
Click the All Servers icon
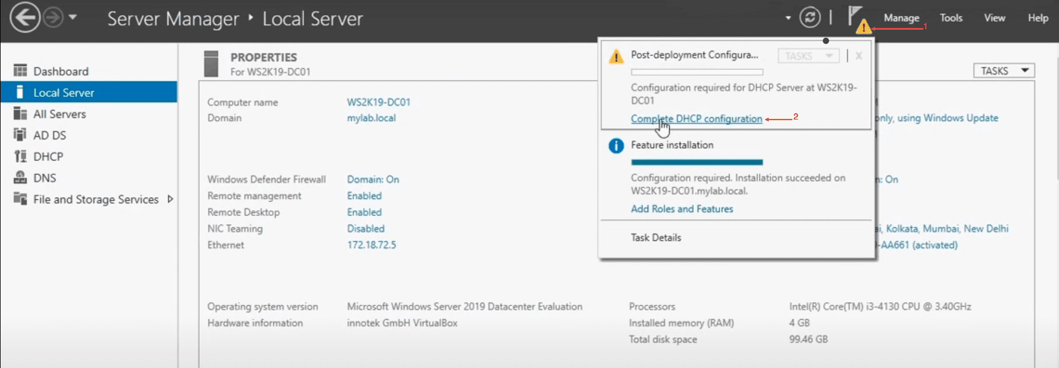click(20, 113)
